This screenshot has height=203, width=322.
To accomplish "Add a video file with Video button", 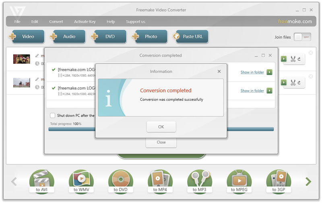I will 27,37.
